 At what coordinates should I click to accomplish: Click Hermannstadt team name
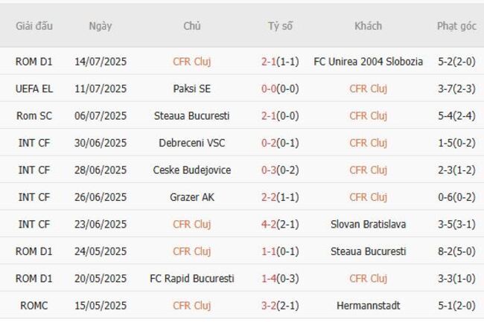[x=369, y=306]
